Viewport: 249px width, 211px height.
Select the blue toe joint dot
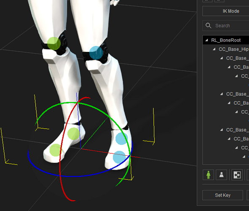click(119, 157)
